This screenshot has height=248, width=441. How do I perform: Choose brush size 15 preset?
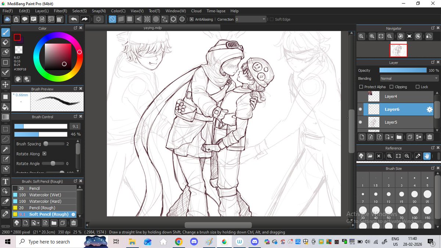(x=402, y=197)
